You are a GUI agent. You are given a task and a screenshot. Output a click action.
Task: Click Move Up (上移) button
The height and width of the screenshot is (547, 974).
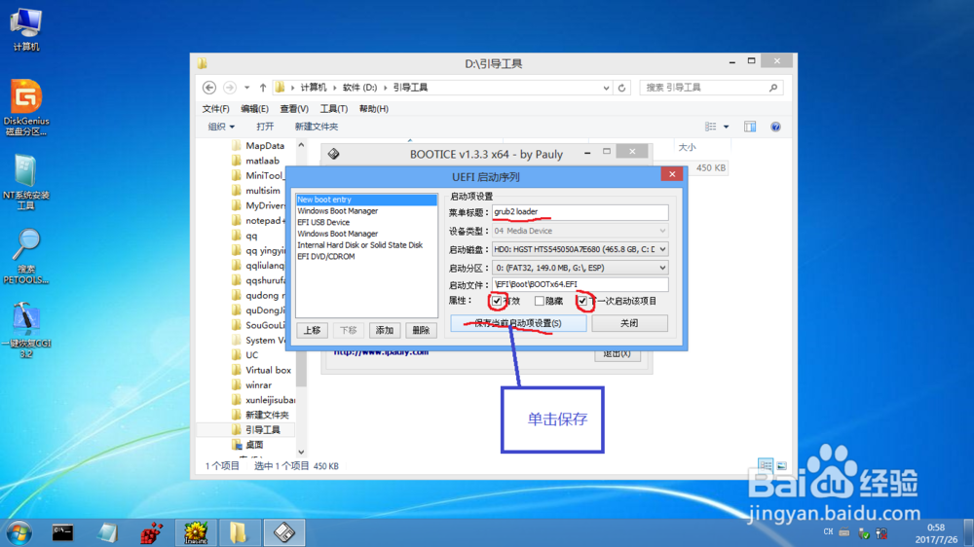pyautogui.click(x=312, y=330)
